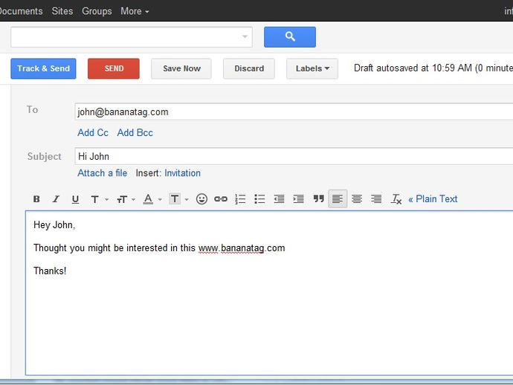Click the search input field

[132, 37]
